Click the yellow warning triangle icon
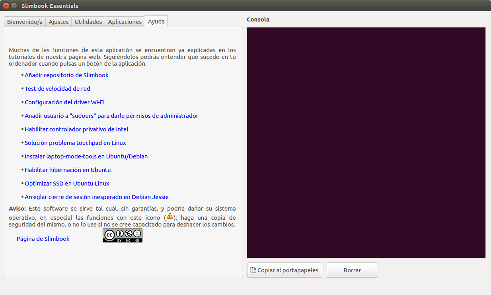This screenshot has width=491, height=295. tap(170, 216)
